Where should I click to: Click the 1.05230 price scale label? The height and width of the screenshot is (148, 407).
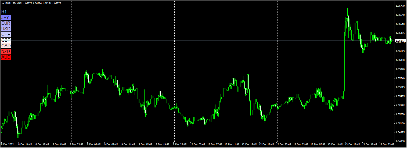click(400, 114)
